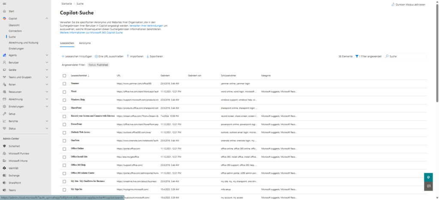Expand the Teams und Gruppen section
Screen dimensions: 439x200
tap(47, 77)
